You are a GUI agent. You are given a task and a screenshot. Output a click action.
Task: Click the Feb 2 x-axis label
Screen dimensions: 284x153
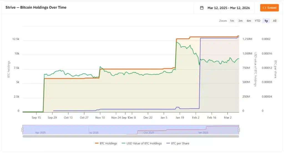(196, 117)
